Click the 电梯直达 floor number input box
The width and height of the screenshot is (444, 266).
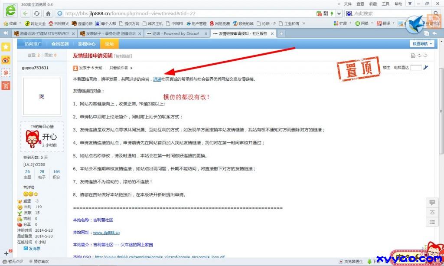coord(416,68)
